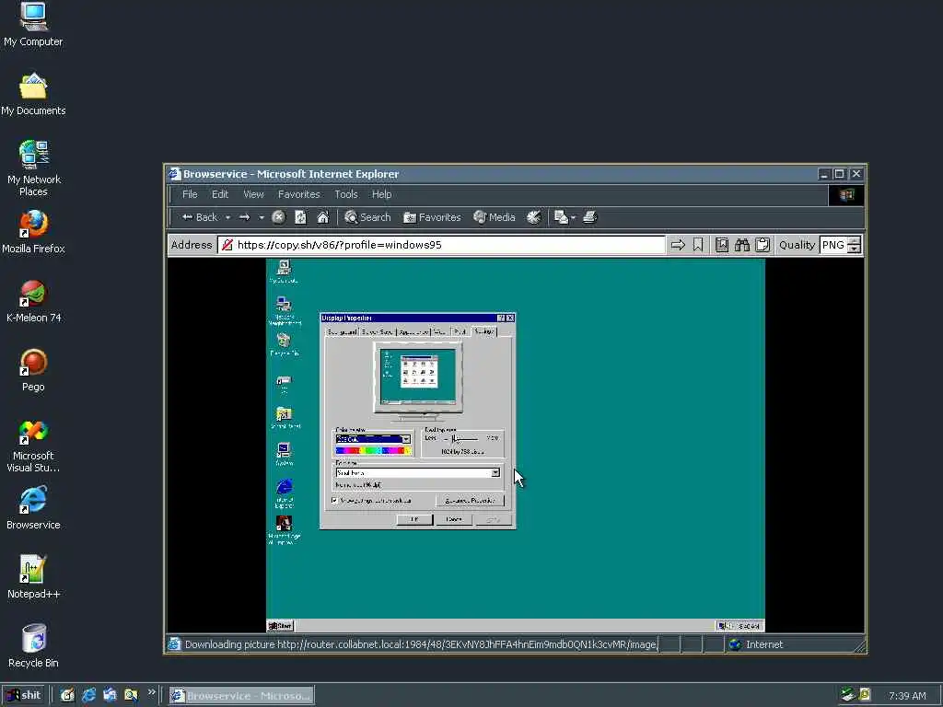Select the Windows 95 Recycle Bin icon
Image resolution: width=943 pixels, height=707 pixels.
coord(284,345)
